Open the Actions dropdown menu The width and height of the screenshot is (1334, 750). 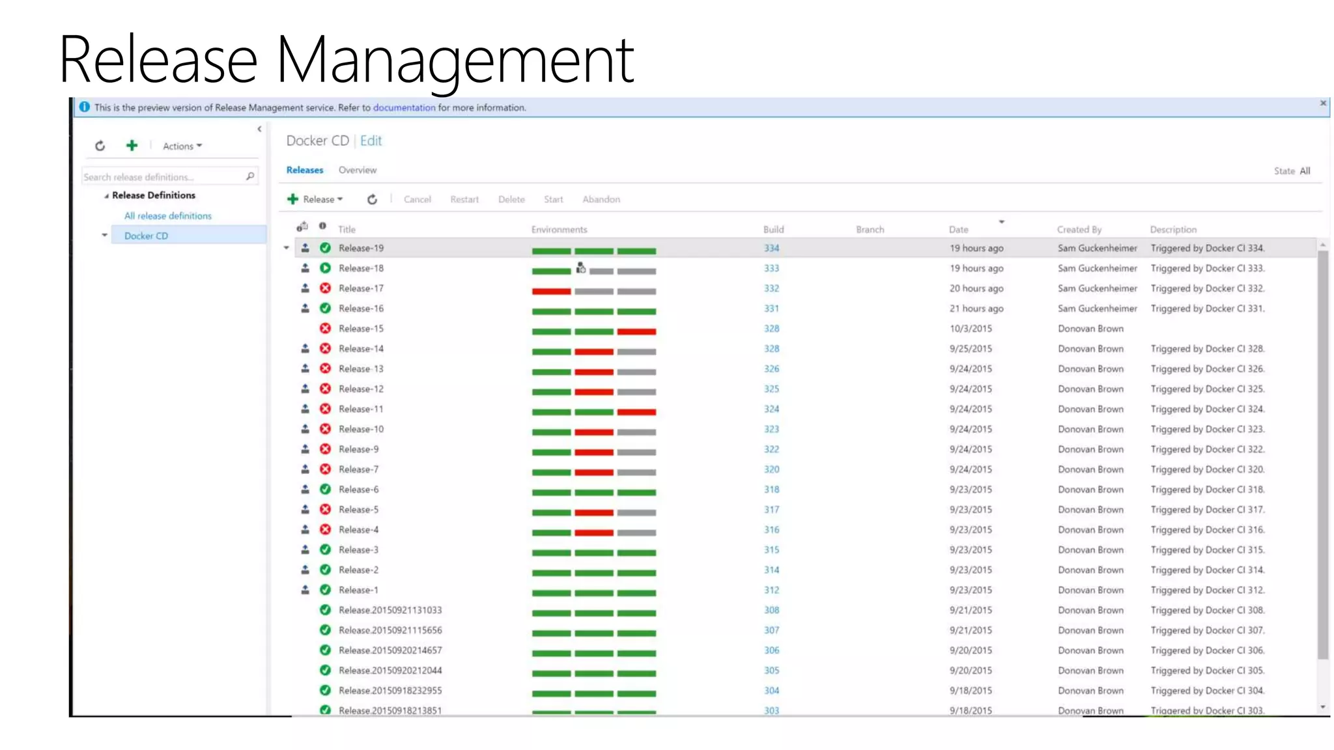pyautogui.click(x=182, y=146)
